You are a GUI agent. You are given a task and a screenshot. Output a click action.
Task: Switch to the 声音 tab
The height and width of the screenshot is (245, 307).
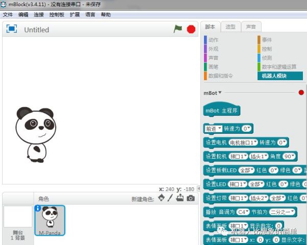(251, 27)
